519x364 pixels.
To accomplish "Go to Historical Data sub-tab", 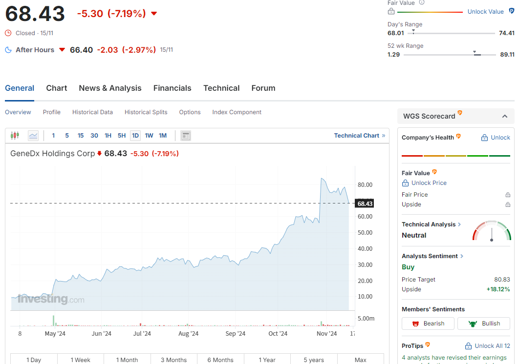I will pyautogui.click(x=93, y=112).
